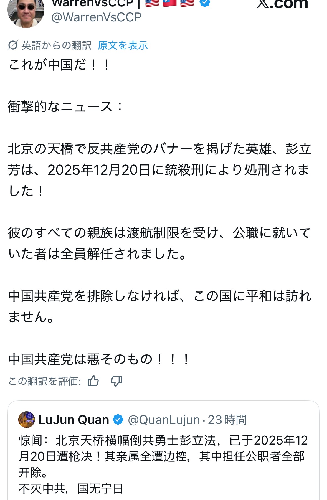Rate the translation with thumbs up
Viewport: 327px width, 500px height.
[x=93, y=381]
